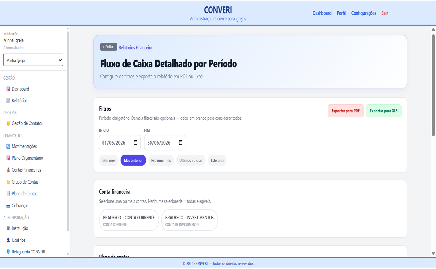436x269 pixels.
Task: Open Cobranças in the sidebar
Action: coord(20,206)
